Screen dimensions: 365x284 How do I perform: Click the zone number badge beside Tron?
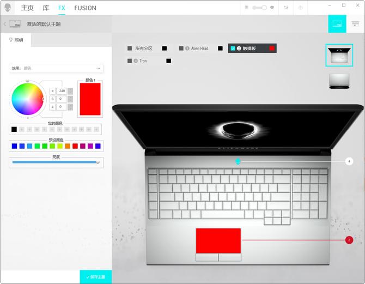136,61
